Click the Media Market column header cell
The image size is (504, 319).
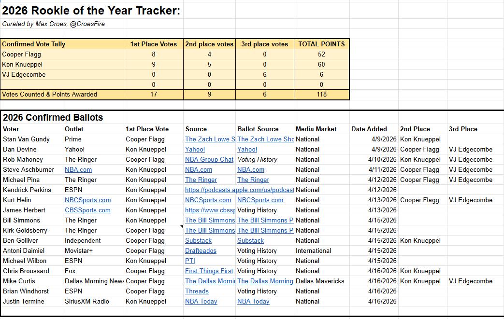[x=316, y=129]
